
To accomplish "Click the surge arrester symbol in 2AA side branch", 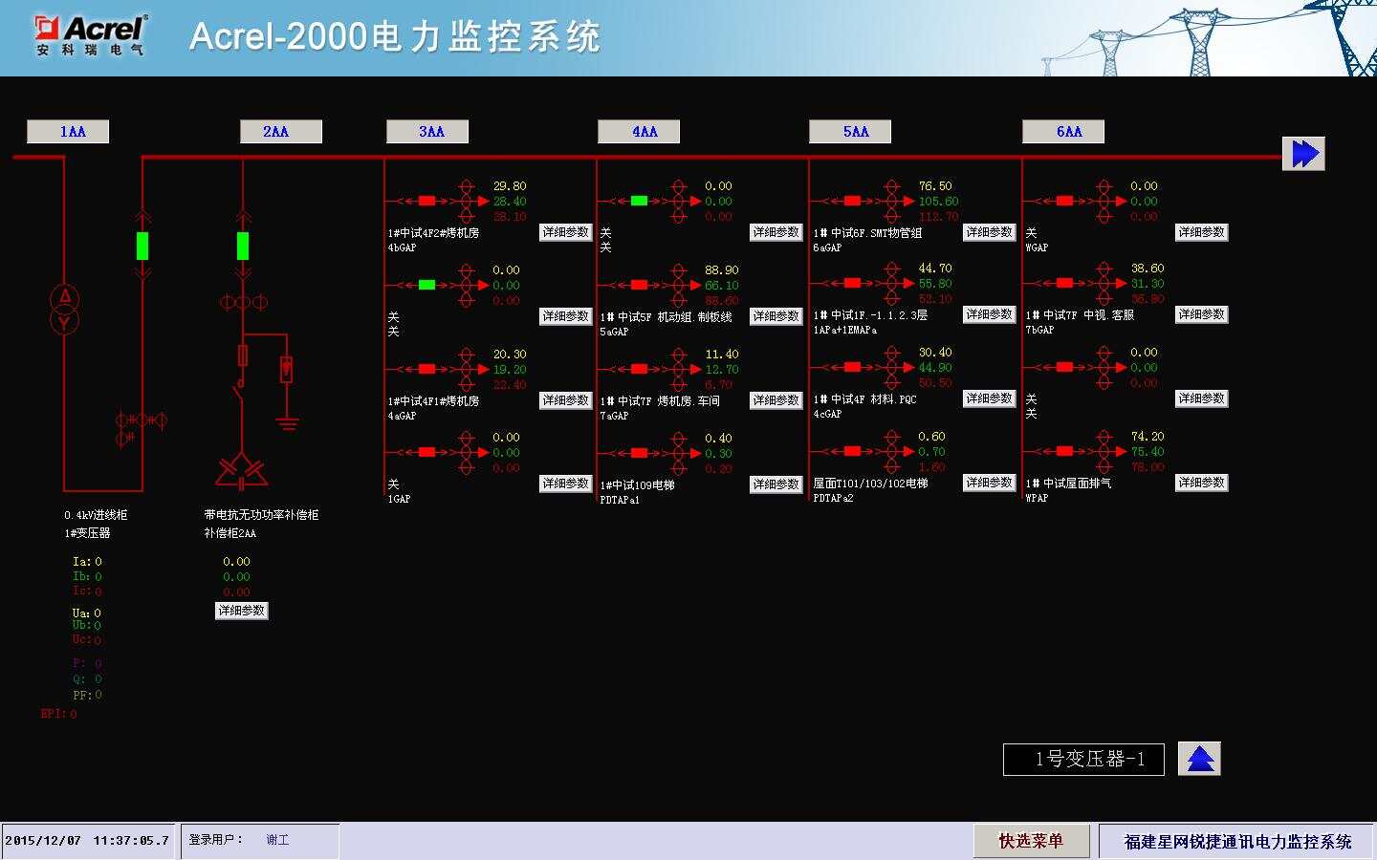I will (286, 369).
